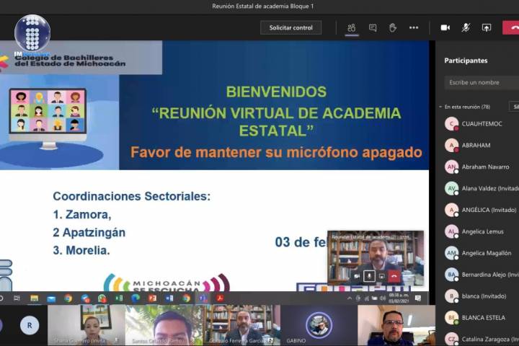
Task: Toggle the microphone mute button
Action: [x=466, y=27]
